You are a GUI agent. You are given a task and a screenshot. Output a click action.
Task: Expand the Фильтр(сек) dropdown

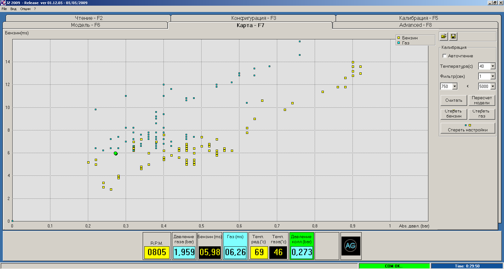[493, 76]
